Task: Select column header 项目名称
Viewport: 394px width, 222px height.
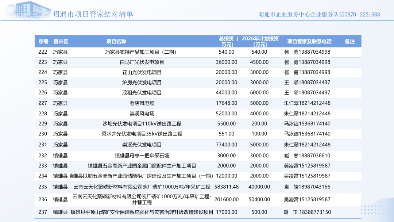Action: pos(116,42)
